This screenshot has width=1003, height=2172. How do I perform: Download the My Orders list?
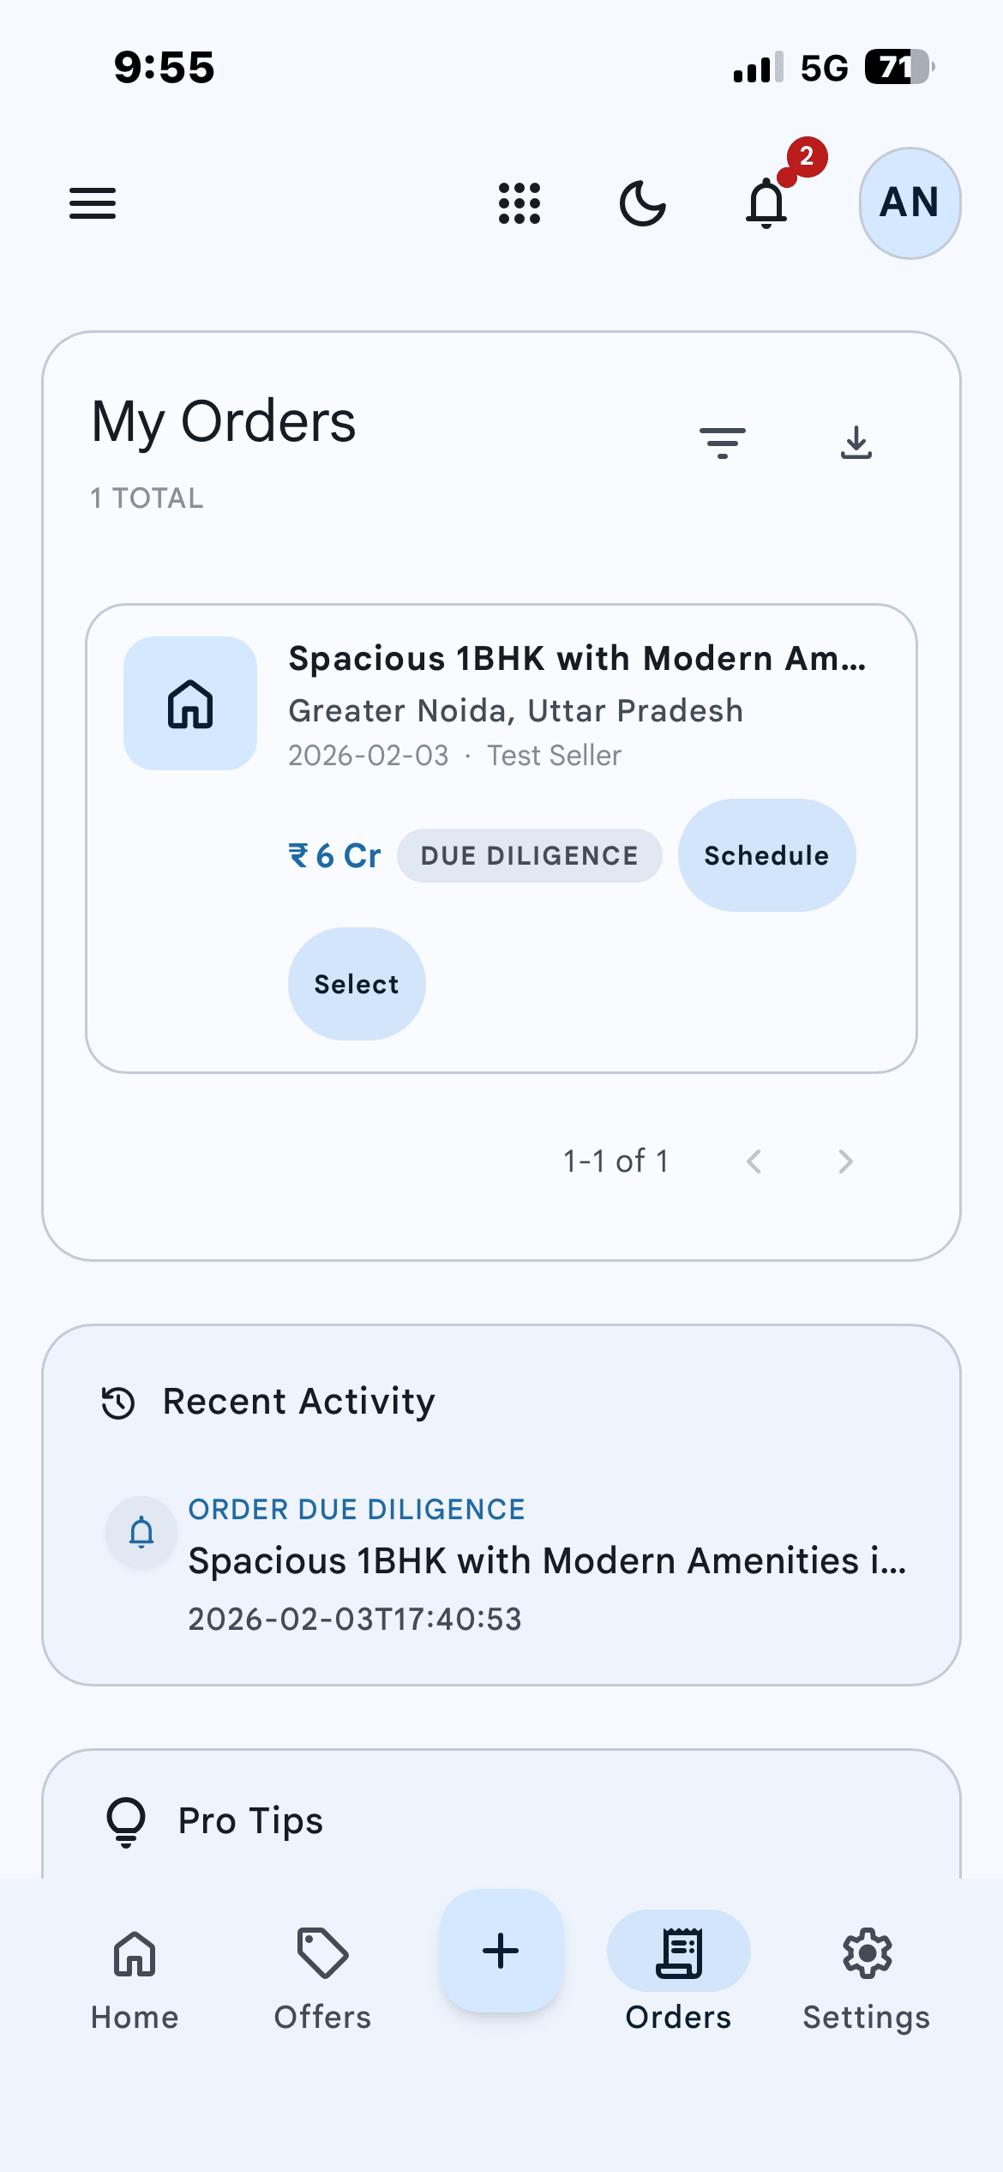click(856, 443)
